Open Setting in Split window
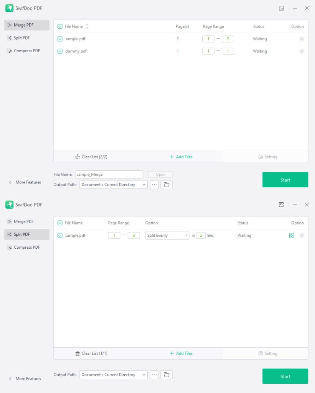Viewport: 315px width, 393px height. point(268,353)
